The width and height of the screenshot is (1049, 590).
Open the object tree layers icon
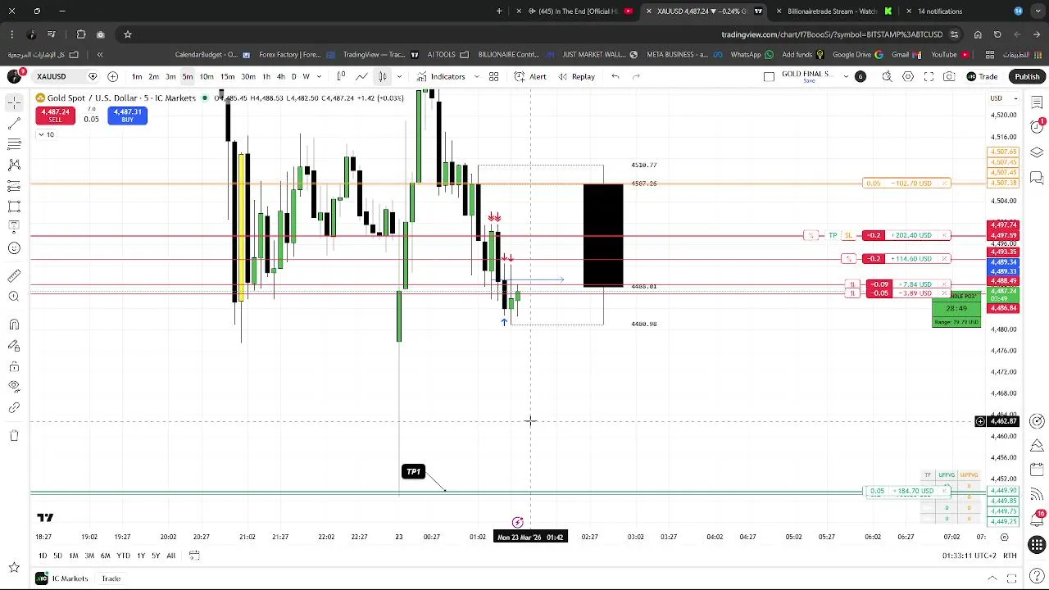[x=1037, y=152]
